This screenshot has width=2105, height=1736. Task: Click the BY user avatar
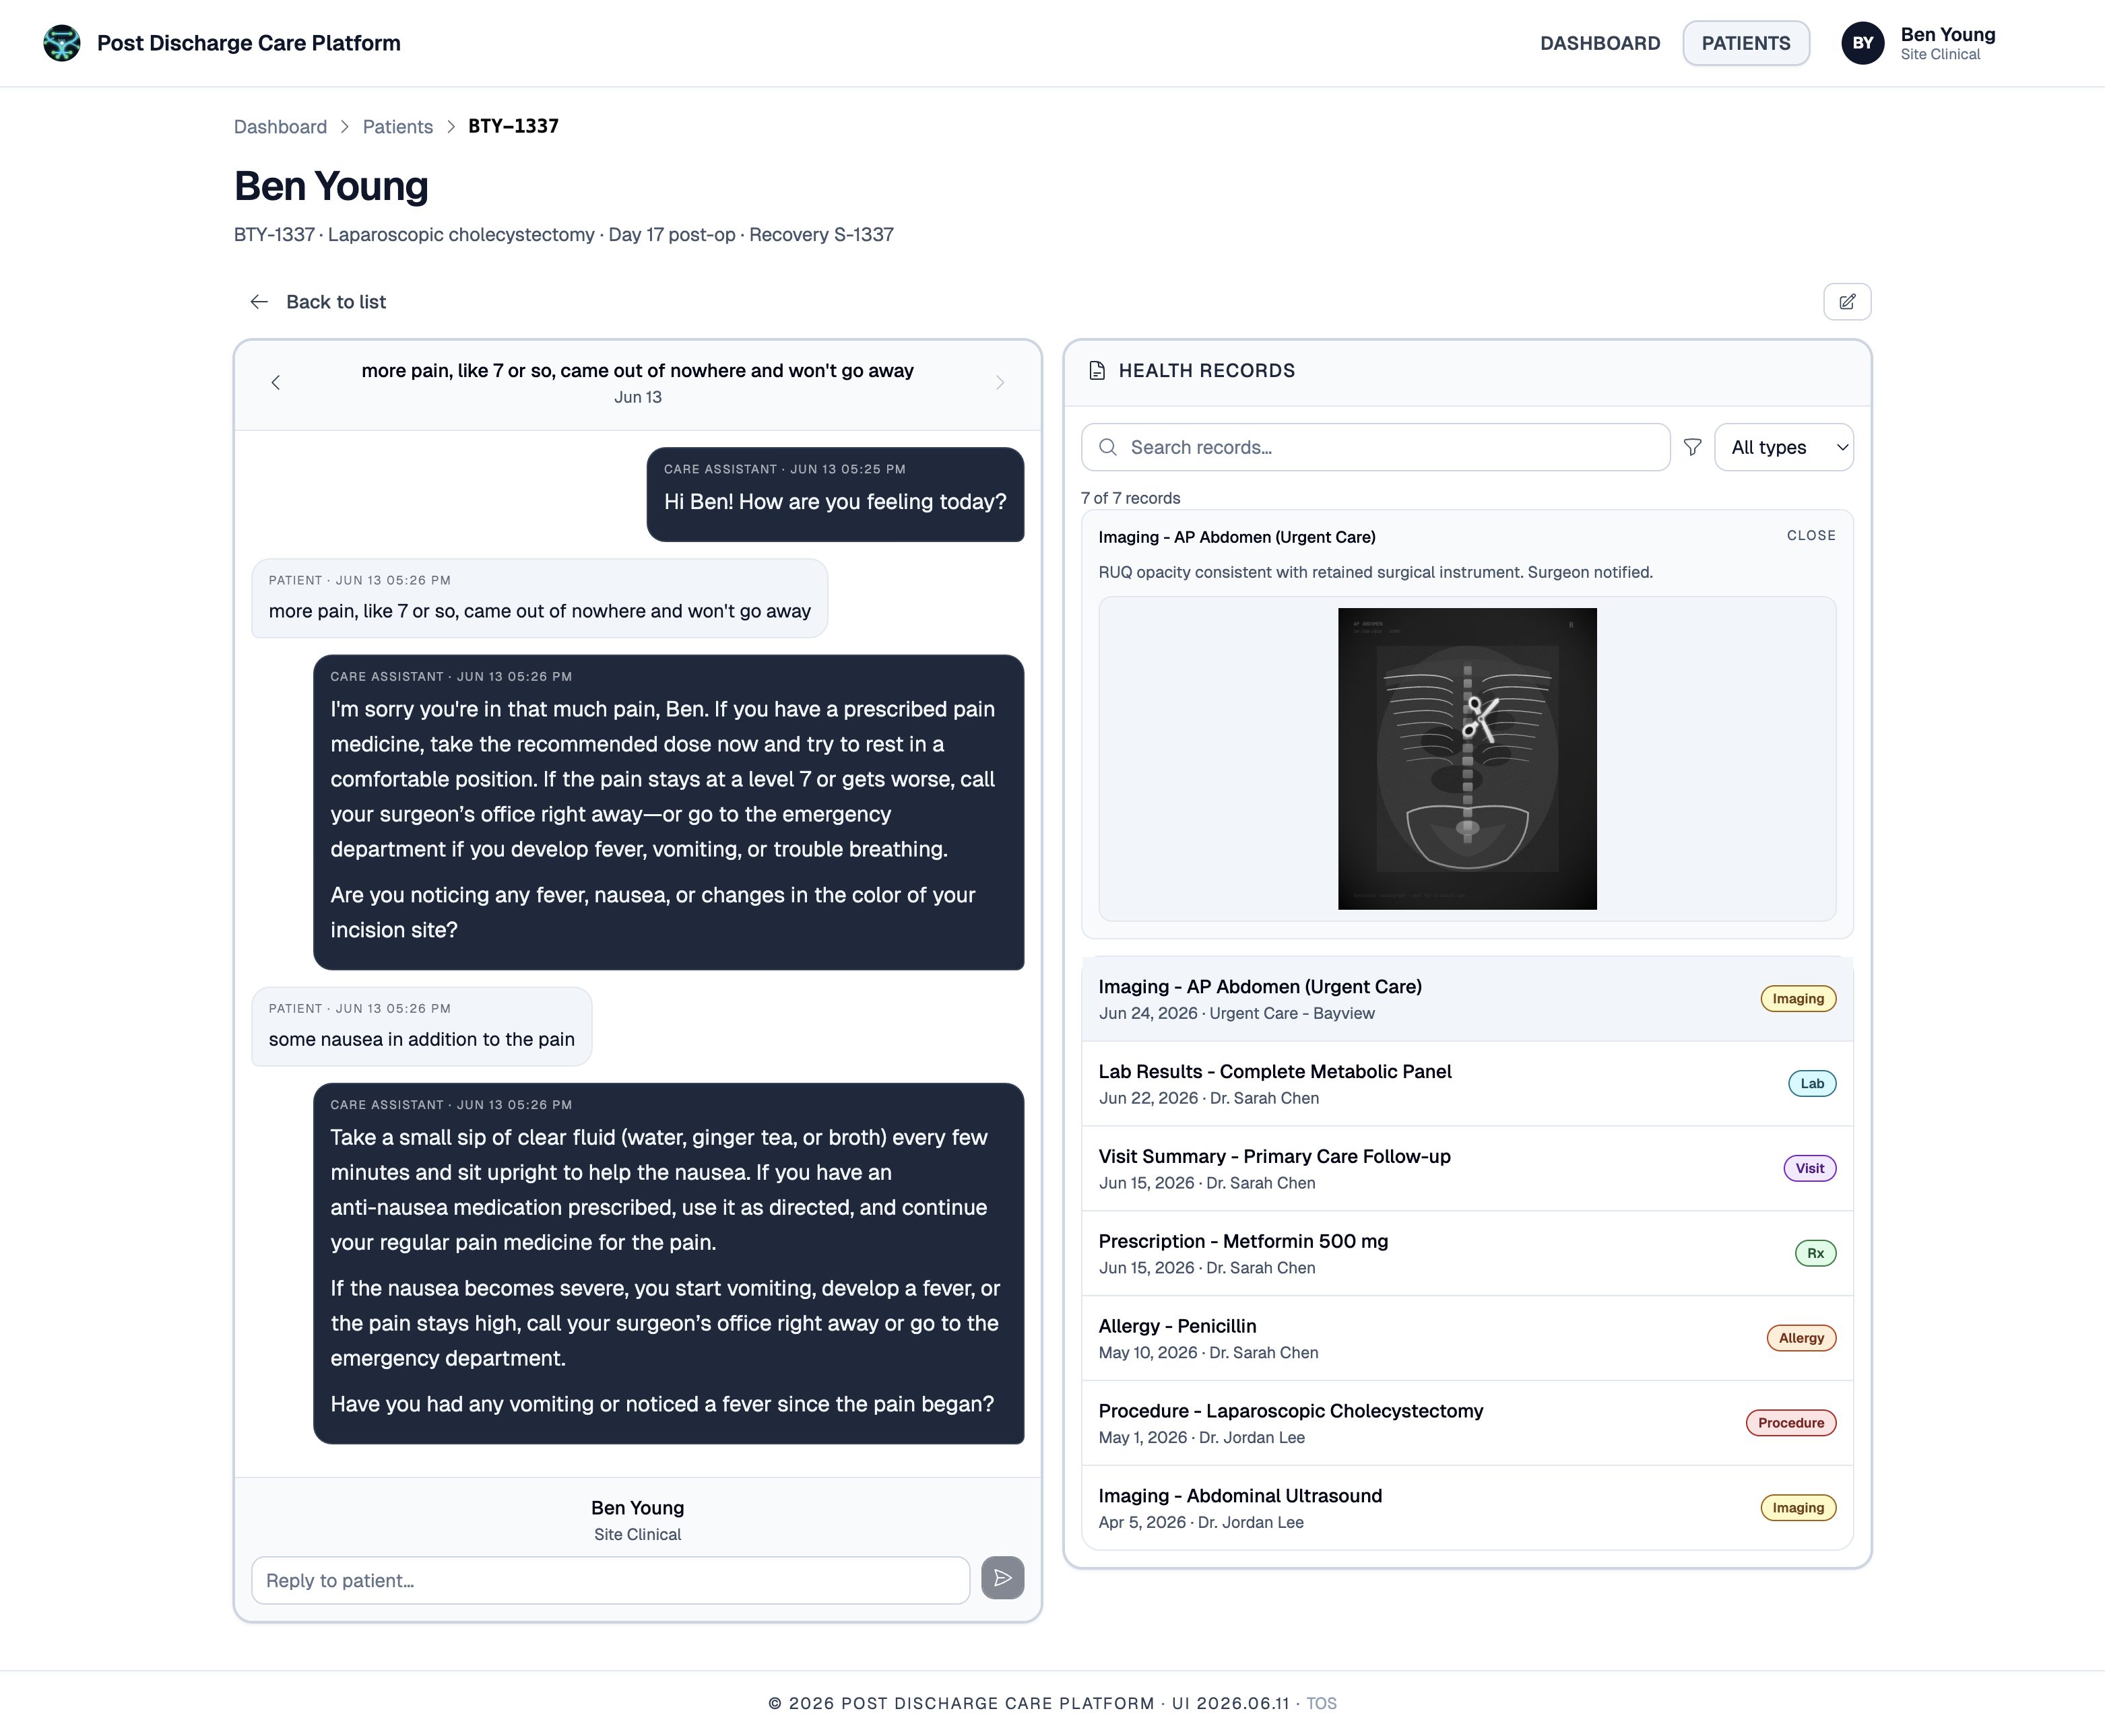coord(1862,43)
